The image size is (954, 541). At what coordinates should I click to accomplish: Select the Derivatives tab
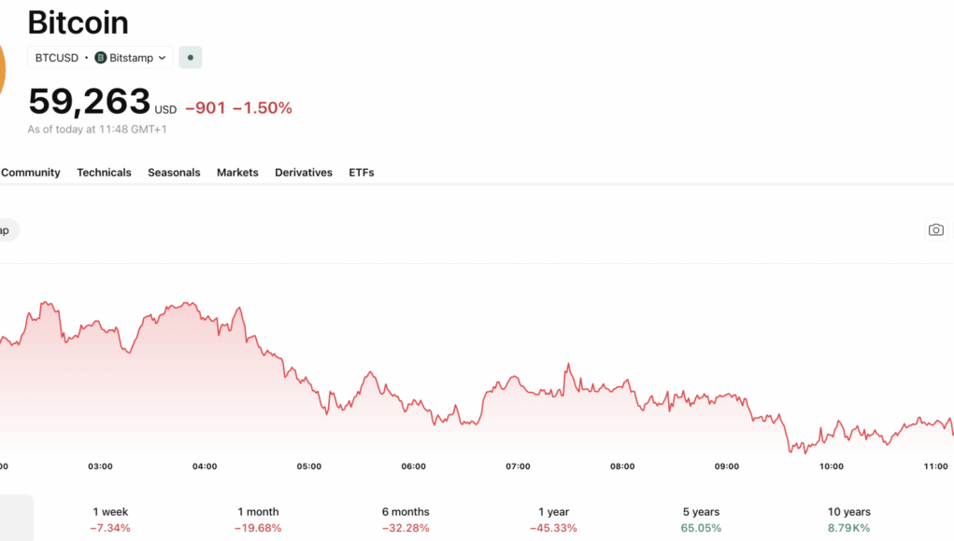[x=304, y=173]
